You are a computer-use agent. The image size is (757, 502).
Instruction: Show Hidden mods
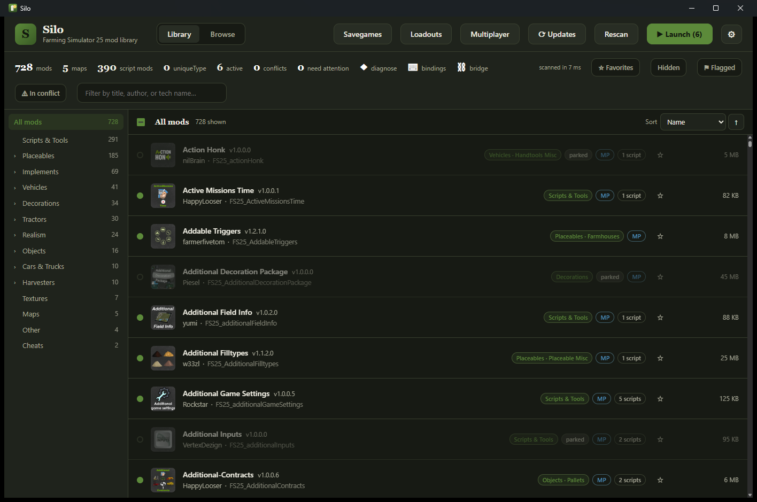668,67
